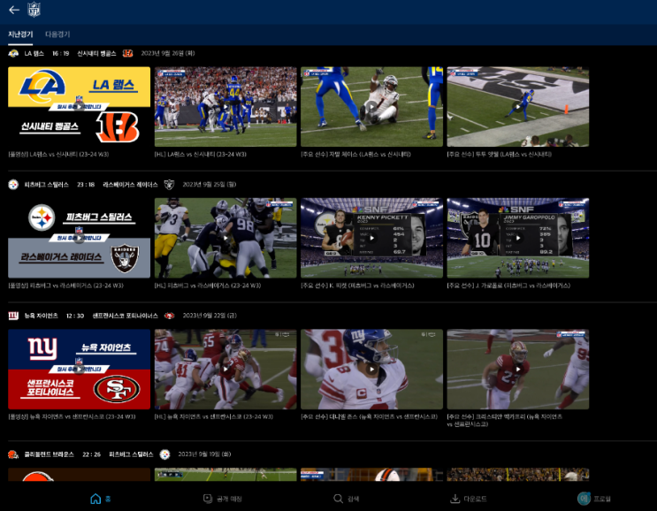Click team name 'LA 램스' in match header
The image size is (657, 511).
[34, 53]
